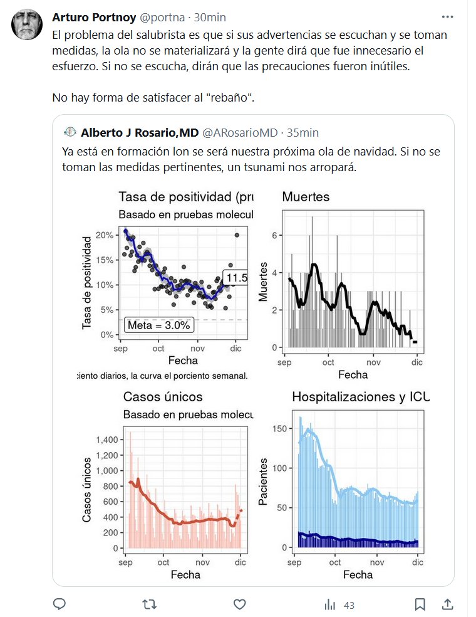
Task: Open the three-dot more options menu
Action: tap(447, 16)
